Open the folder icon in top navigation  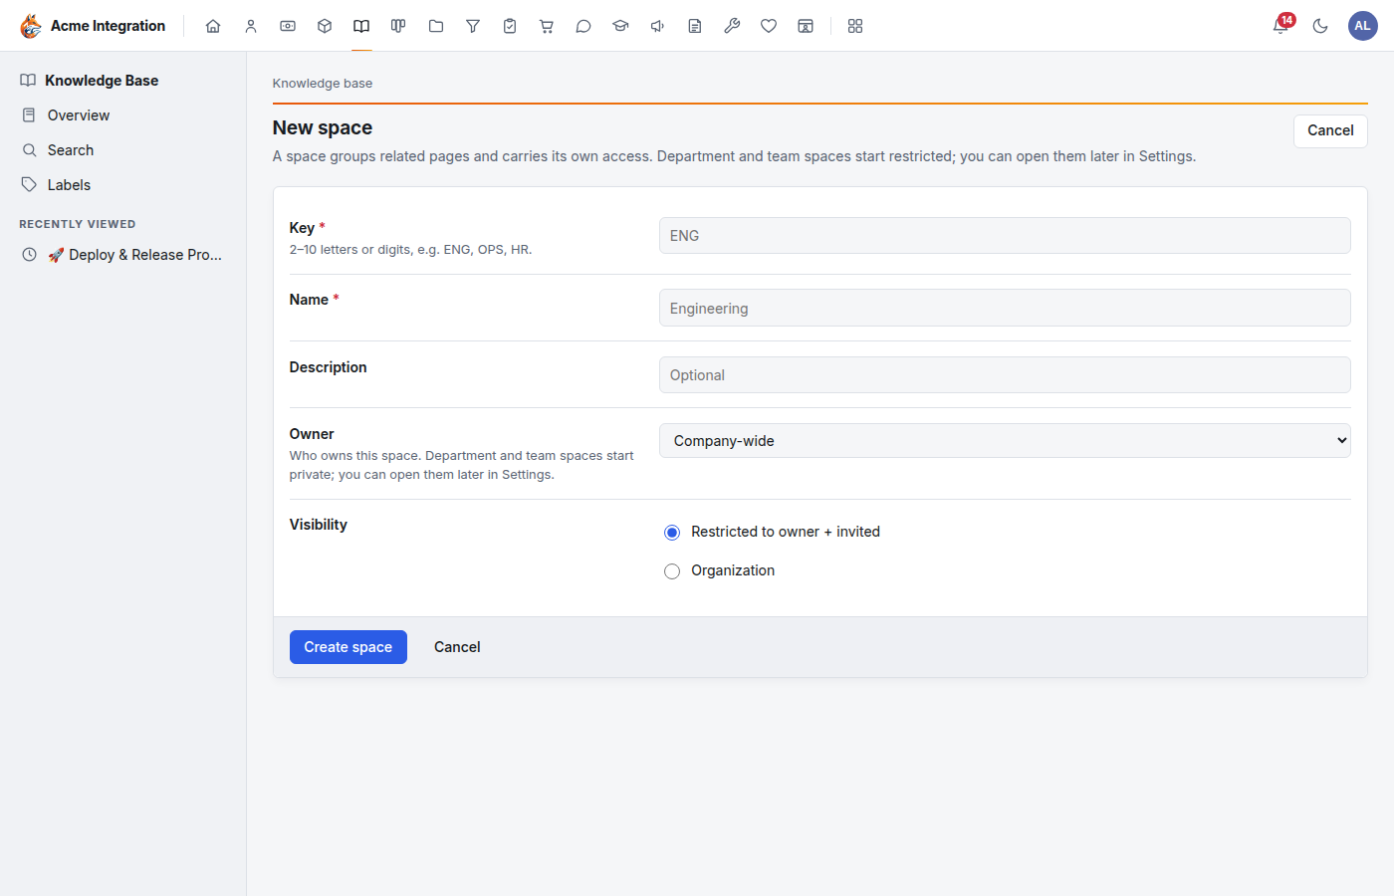pos(436,26)
